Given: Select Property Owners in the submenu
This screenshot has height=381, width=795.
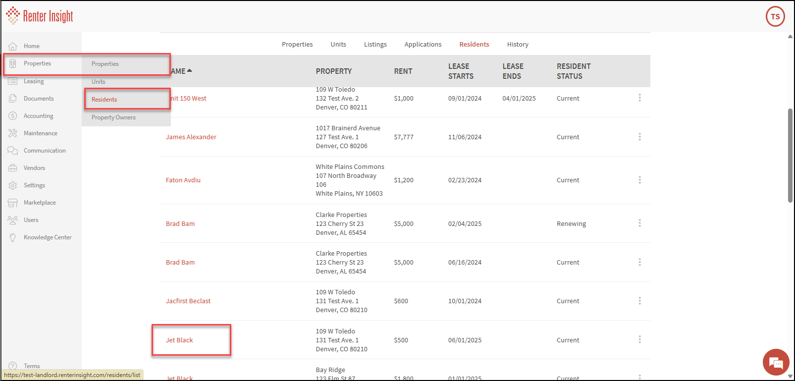Looking at the screenshot, I should pyautogui.click(x=113, y=117).
